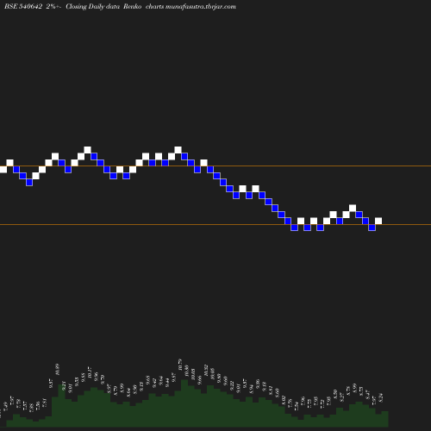This screenshot has width=431, height=431.
Task: Click the last price label '8.24'
Action: click(x=381, y=397)
